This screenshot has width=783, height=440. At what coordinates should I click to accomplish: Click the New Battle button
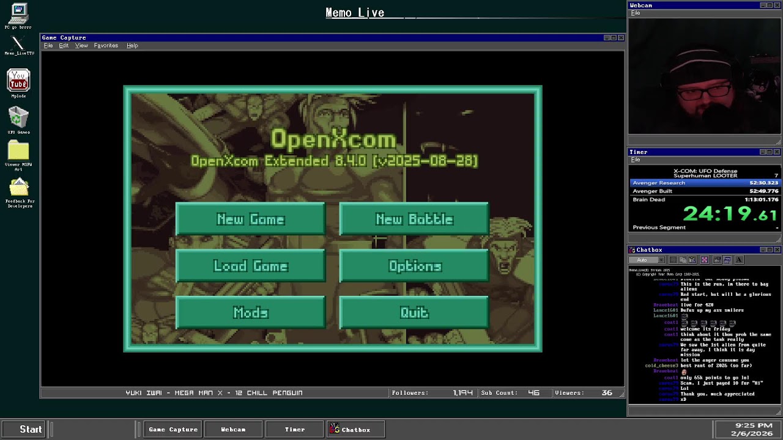click(414, 219)
